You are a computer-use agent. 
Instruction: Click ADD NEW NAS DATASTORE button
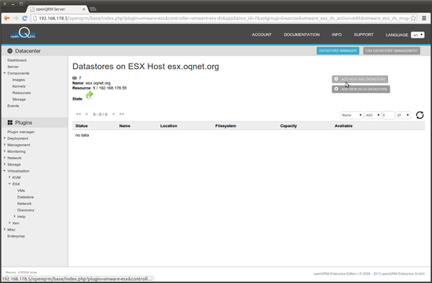point(360,79)
